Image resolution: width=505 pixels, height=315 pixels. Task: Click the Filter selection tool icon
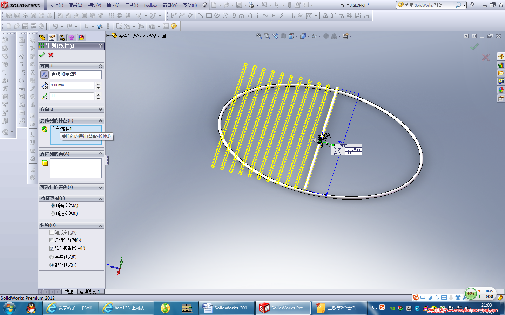point(100,26)
